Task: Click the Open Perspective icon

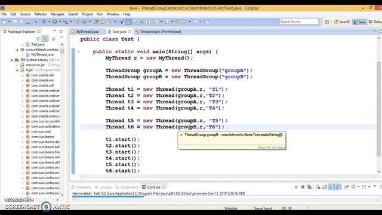Action: 327,22
